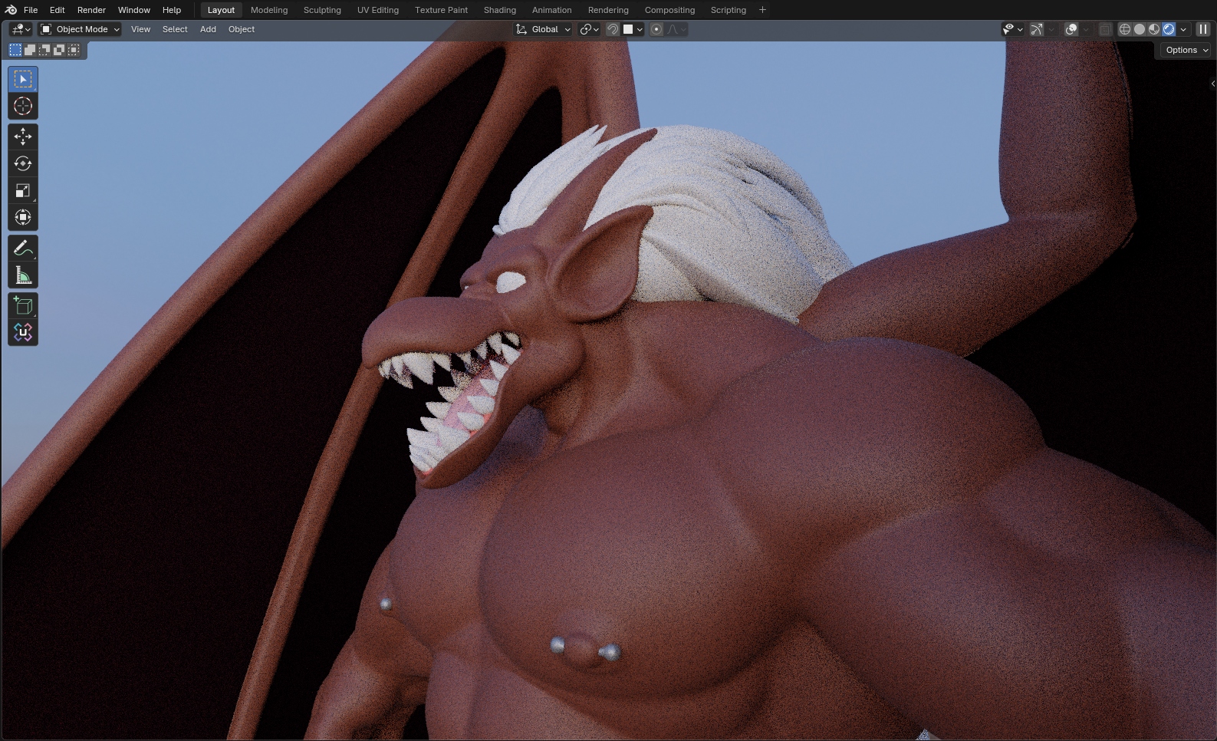Open the Options dropdown
The image size is (1217, 741).
click(1186, 50)
